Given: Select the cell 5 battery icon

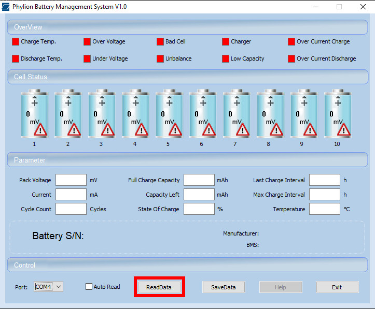Looking at the screenshot, I should tap(169, 114).
